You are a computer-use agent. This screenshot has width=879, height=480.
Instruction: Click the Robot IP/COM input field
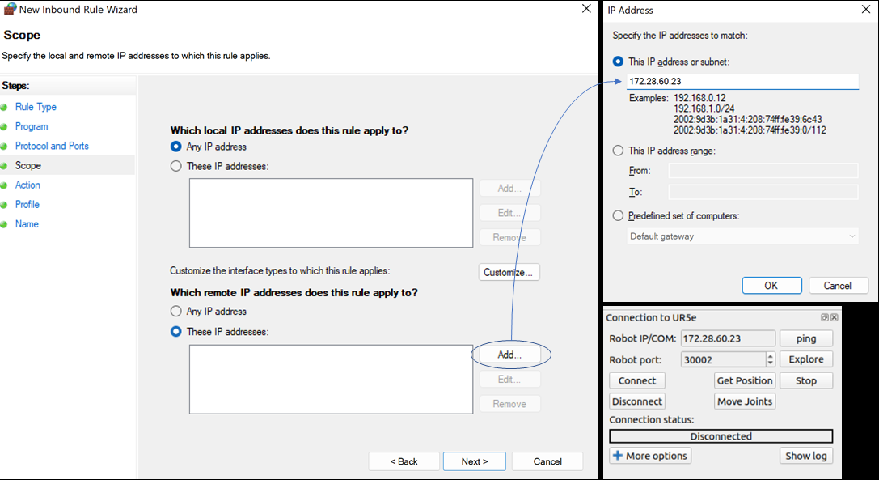point(726,338)
